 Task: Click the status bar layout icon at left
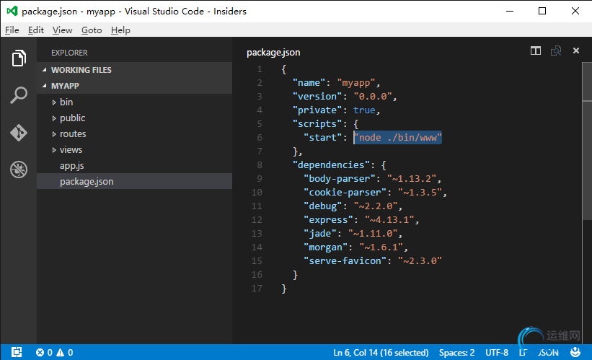click(17, 352)
